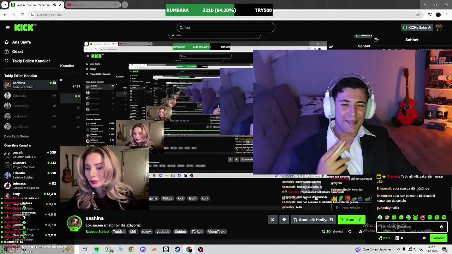
Task: Click the heart follow button
Action: 284,220
